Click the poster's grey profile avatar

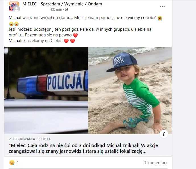16,9
